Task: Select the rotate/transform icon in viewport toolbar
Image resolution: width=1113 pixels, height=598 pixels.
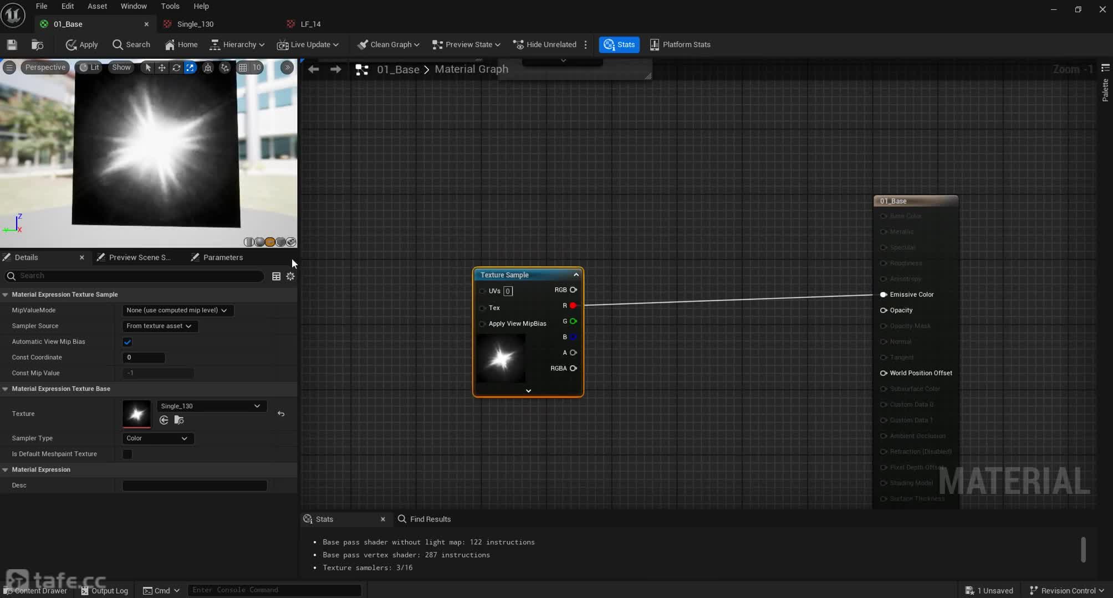Action: click(x=176, y=67)
